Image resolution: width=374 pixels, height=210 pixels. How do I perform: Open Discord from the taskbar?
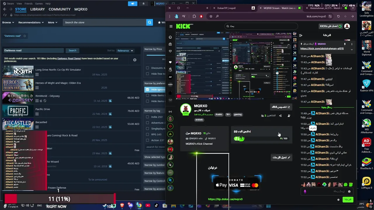pyautogui.click(x=130, y=205)
